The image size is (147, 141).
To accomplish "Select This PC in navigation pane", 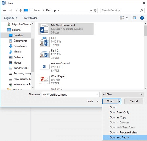I will pos(14,30).
